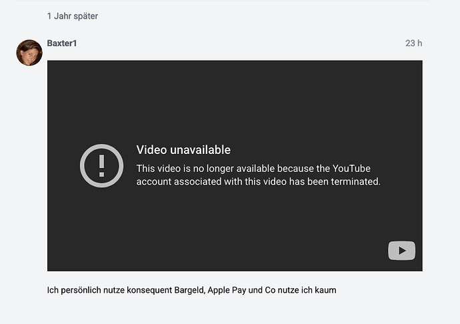Click the YouTube logo in the player
460x324 pixels.
[401, 251]
